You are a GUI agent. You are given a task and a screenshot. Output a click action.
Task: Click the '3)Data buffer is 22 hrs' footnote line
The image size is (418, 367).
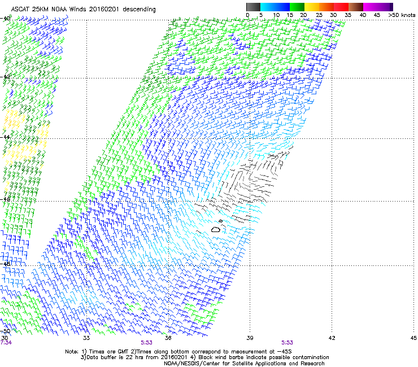point(204,357)
